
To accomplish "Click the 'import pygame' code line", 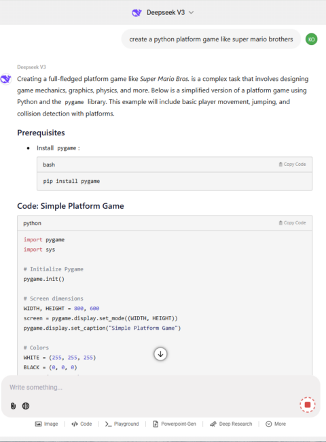I will point(44,239).
